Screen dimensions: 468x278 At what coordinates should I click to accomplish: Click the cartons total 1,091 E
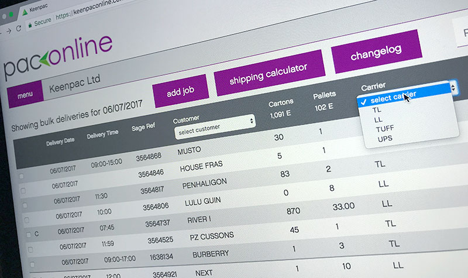(x=280, y=114)
